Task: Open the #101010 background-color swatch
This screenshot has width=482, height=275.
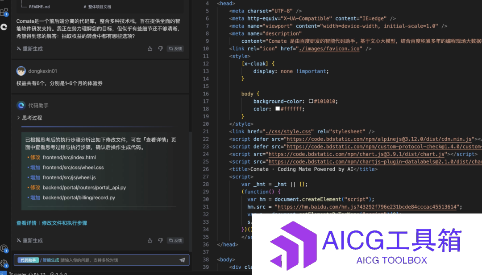Action: pyautogui.click(x=311, y=101)
